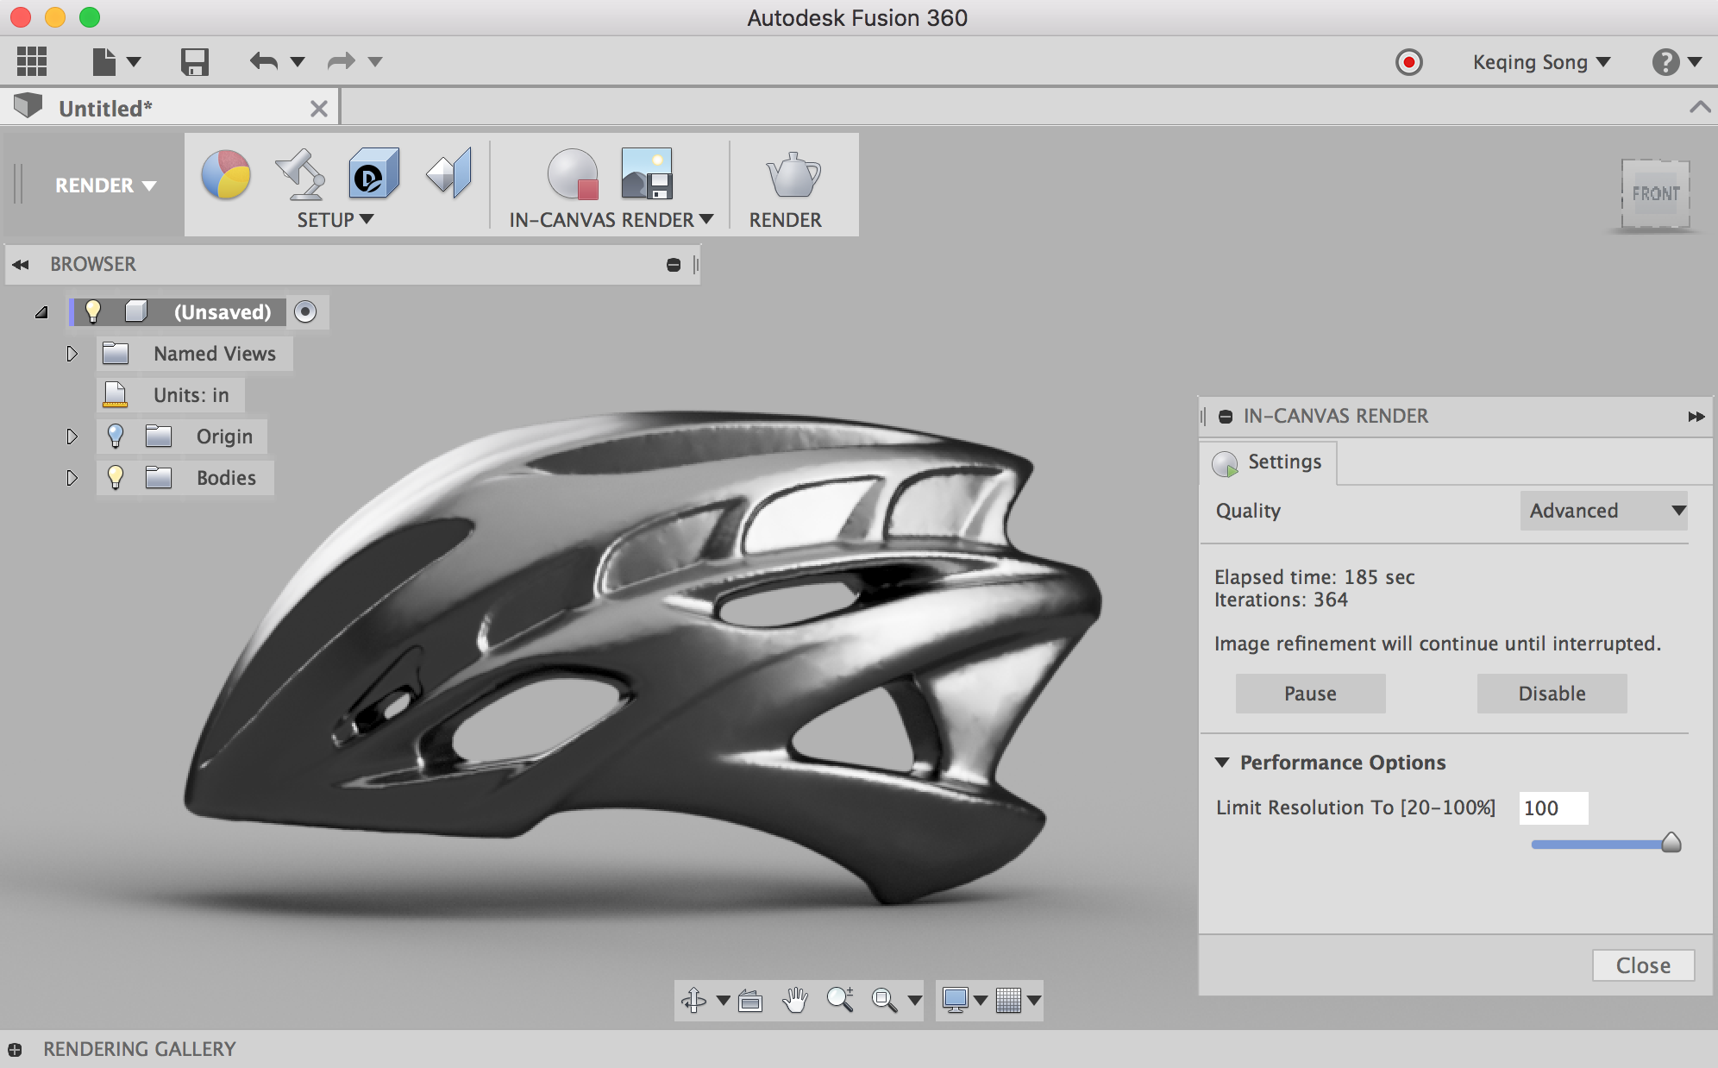Click the Render teapot icon

coord(792,175)
